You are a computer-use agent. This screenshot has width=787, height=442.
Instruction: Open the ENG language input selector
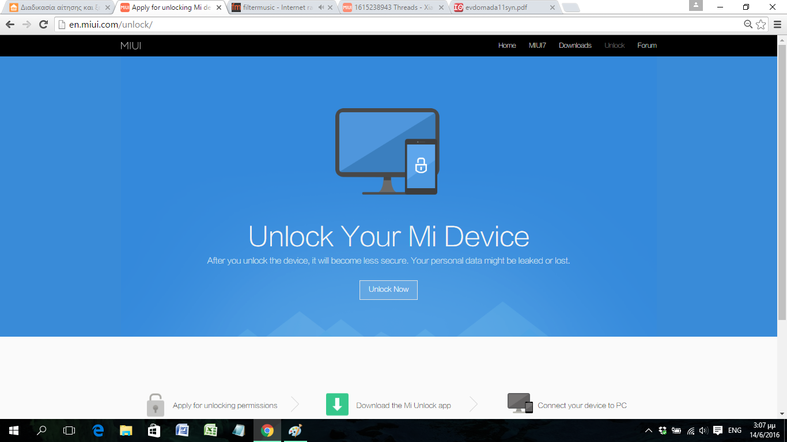pos(735,430)
